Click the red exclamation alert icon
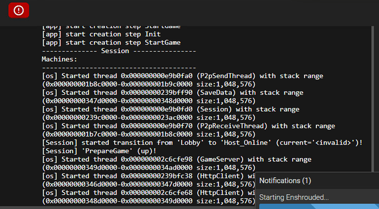The image size is (379, 209). (x=19, y=10)
